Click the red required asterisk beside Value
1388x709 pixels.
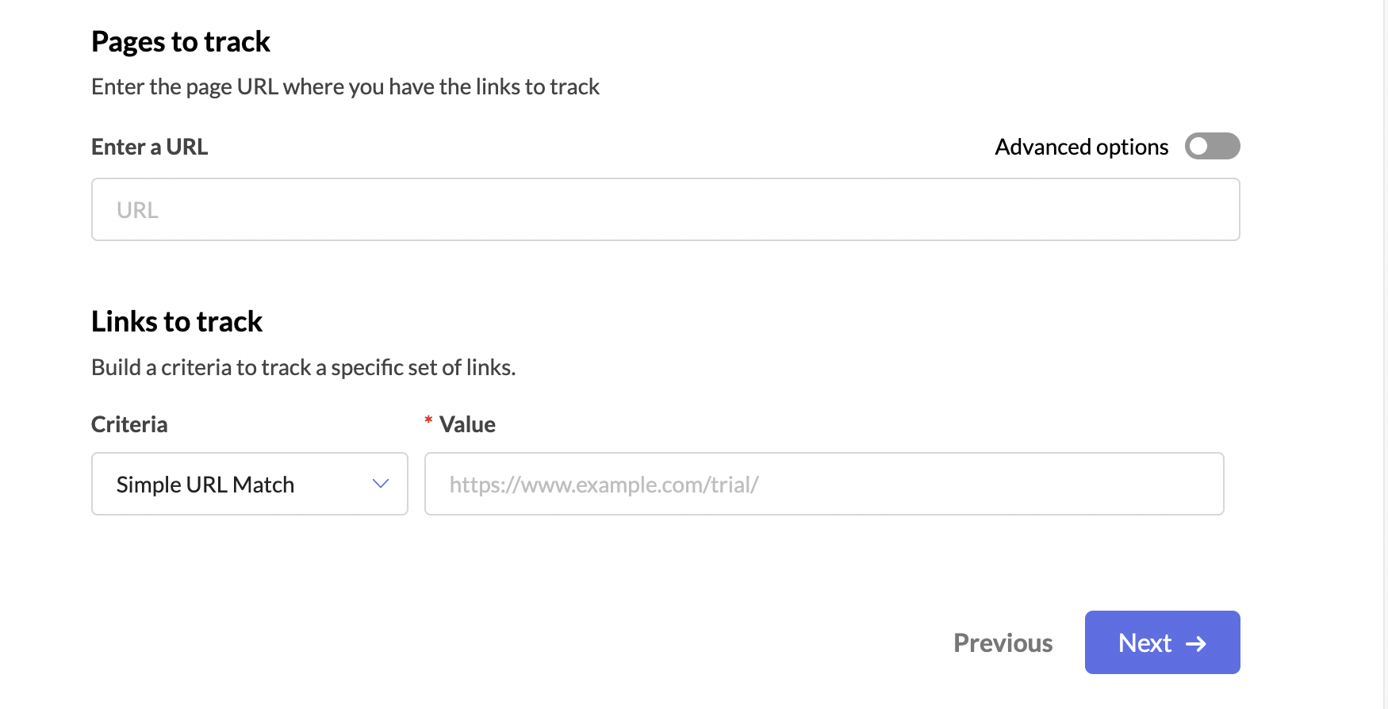428,420
